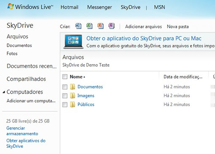Collapse the Computadores section arrow
Viewport: 215px width, 154px height.
tap(4, 92)
